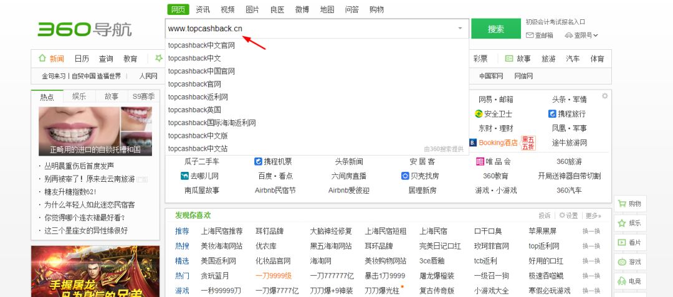Open 一刀9999级 orange link

click(x=274, y=276)
